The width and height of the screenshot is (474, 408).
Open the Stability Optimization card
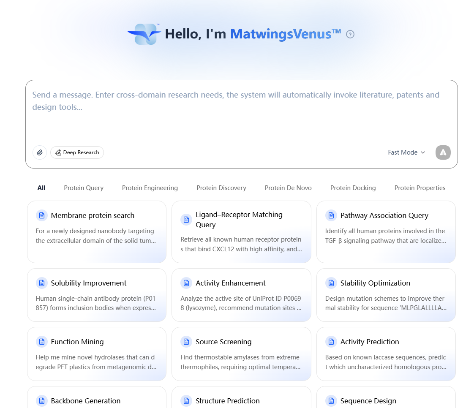pyautogui.click(x=386, y=295)
